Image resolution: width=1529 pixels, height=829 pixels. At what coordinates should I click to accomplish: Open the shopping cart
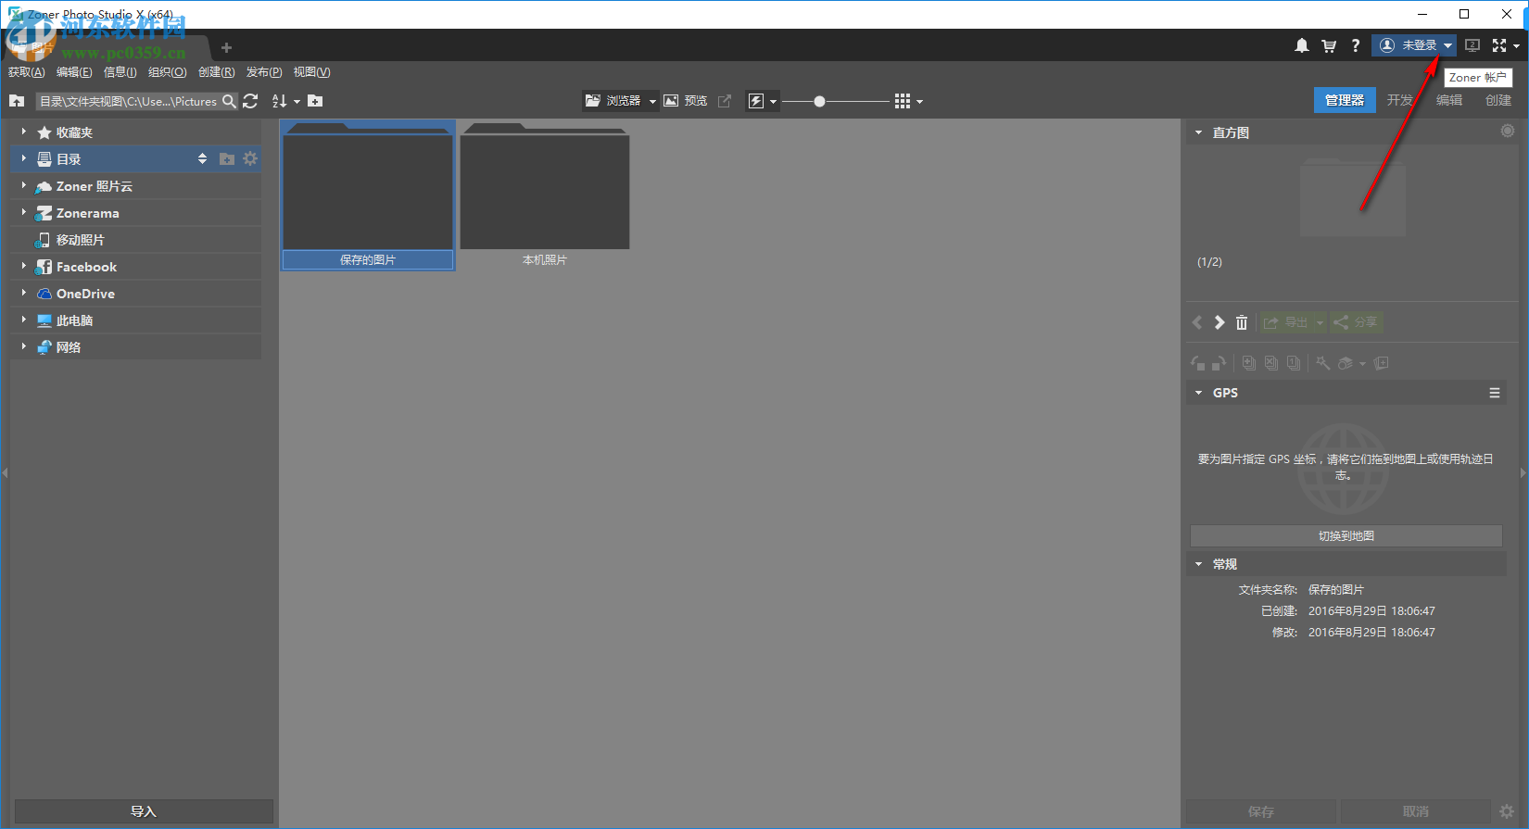[x=1329, y=45]
